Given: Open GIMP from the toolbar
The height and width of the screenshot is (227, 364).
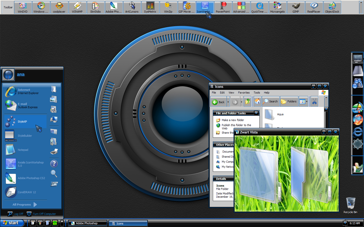Looking at the screenshot, I should [296, 7].
